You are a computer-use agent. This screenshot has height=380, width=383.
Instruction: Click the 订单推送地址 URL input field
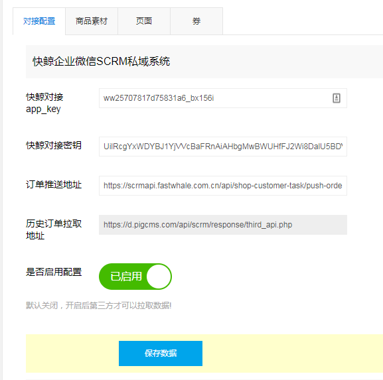223,186
